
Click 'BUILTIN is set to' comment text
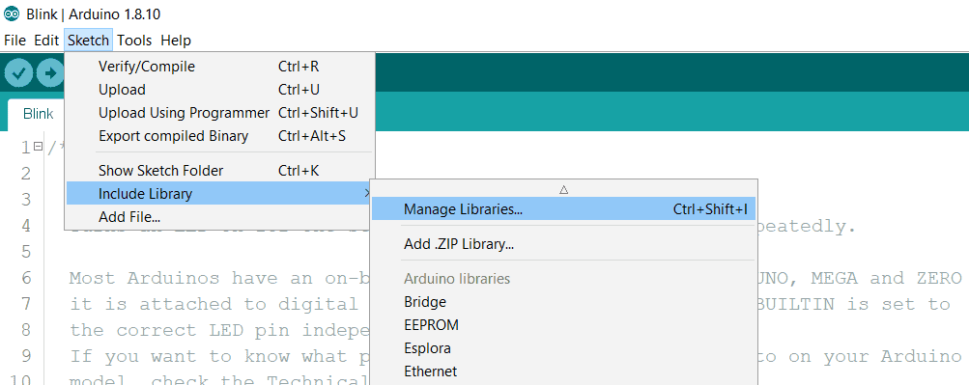pos(853,304)
